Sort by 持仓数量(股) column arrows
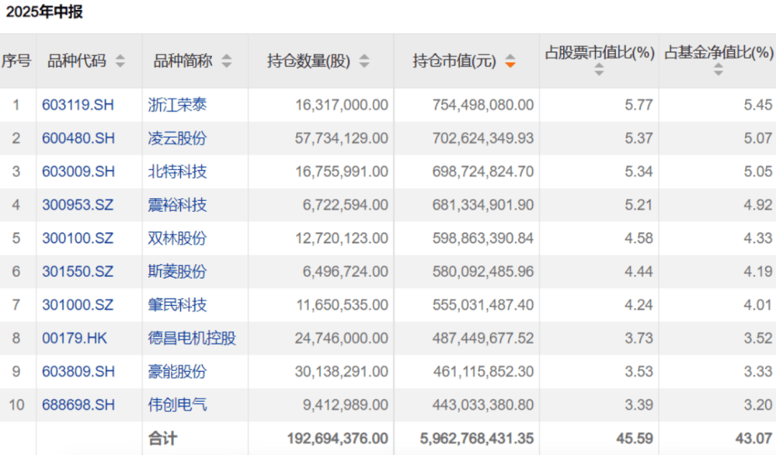The height and width of the screenshot is (455, 776). click(x=364, y=62)
